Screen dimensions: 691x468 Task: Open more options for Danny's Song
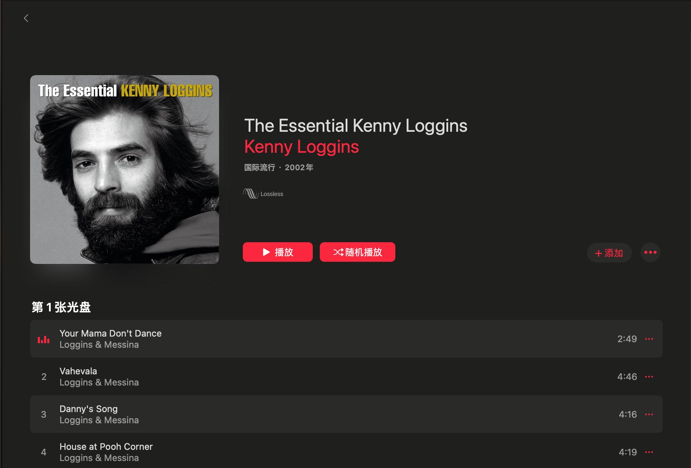649,415
